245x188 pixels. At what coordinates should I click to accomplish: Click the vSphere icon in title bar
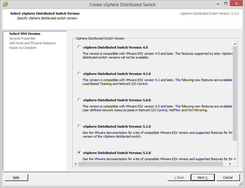coord(6,4)
